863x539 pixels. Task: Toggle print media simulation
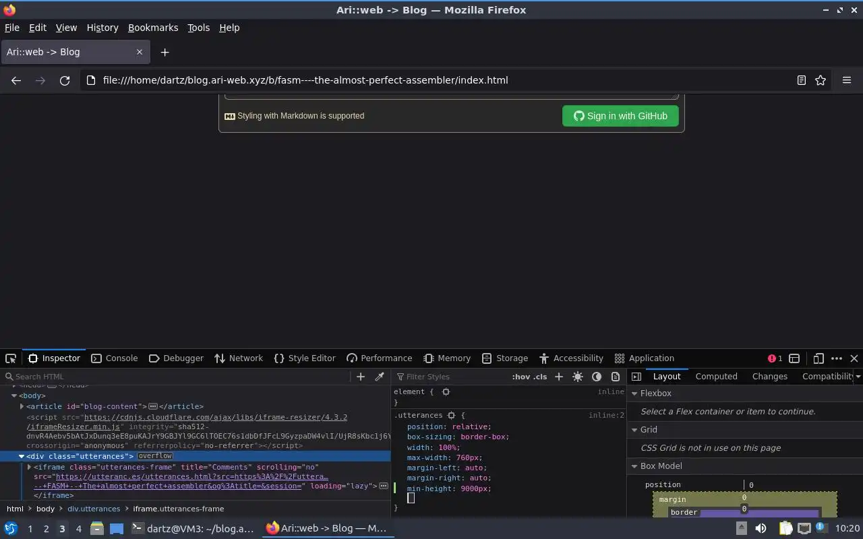point(616,377)
